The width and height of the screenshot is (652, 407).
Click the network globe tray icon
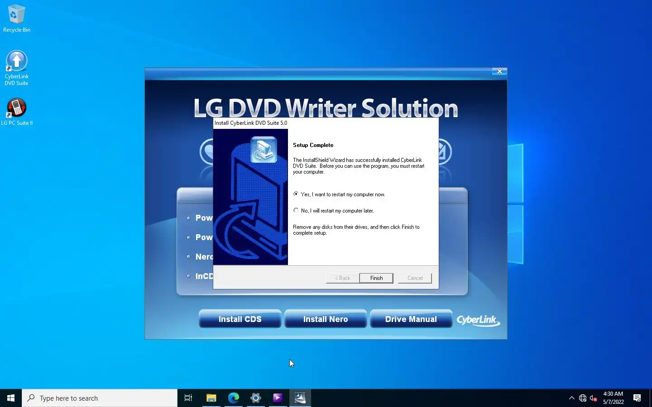point(583,398)
